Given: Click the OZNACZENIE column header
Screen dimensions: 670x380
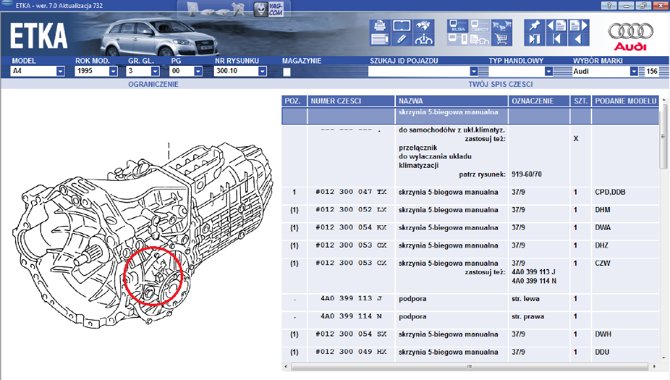Looking at the screenshot, I should [539, 101].
